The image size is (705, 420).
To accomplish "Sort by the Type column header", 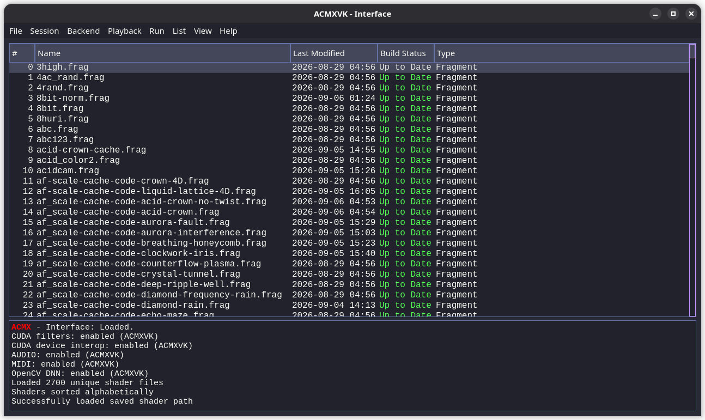I will [x=562, y=53].
